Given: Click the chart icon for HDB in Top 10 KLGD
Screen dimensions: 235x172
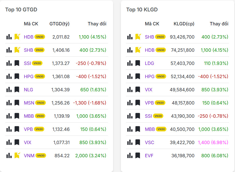Looking at the screenshot, I should pyautogui.click(x=130, y=50).
